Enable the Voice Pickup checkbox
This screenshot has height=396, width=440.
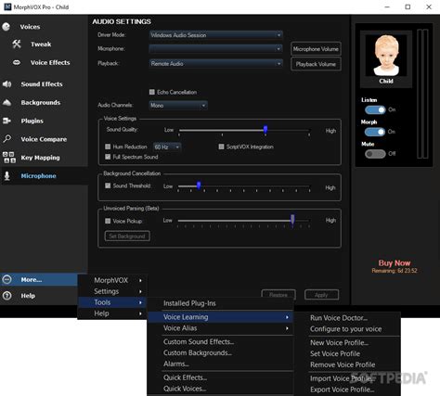click(x=108, y=221)
